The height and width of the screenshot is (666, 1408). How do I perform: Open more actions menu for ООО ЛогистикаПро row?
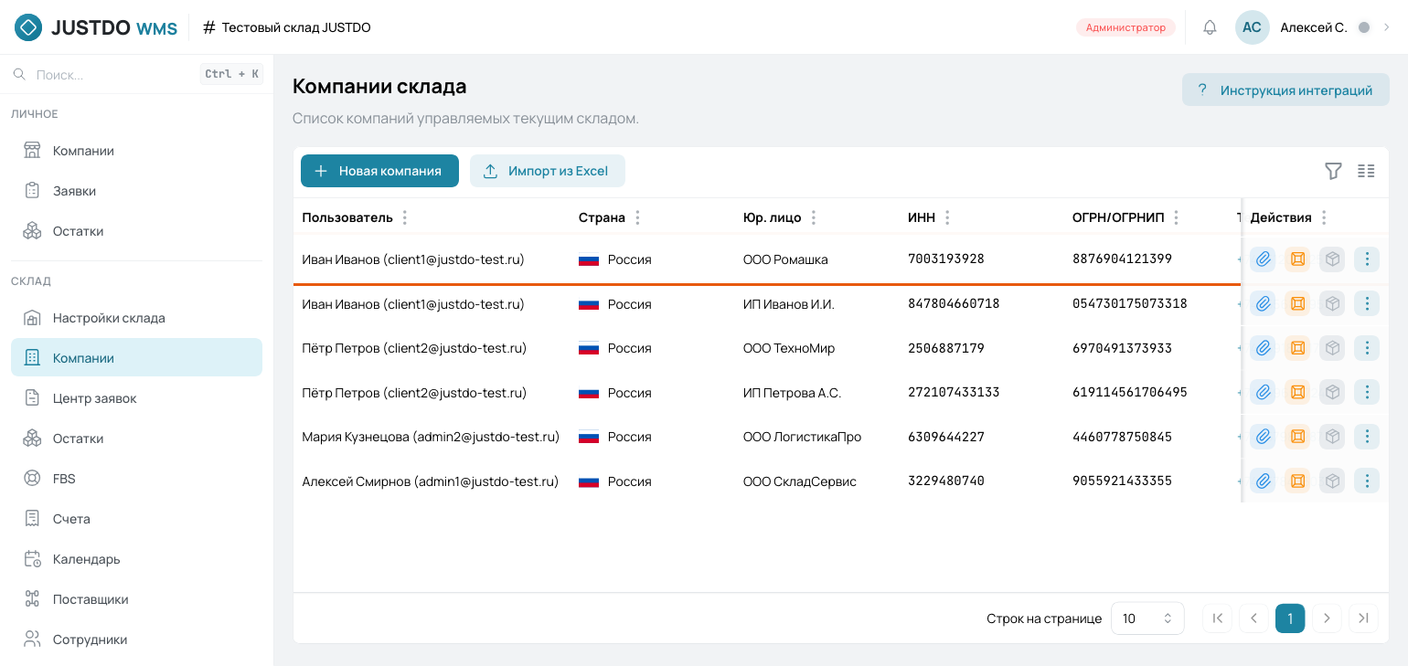[x=1367, y=437]
